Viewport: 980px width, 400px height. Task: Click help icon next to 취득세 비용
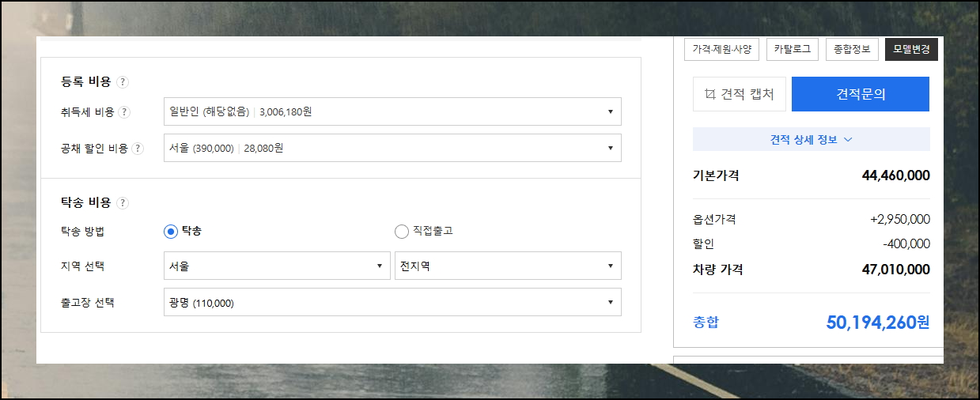coord(124,112)
